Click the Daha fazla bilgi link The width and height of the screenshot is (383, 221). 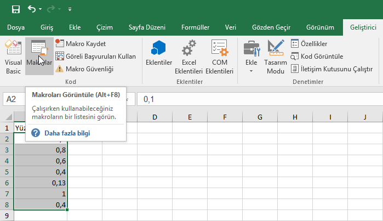[67, 133]
